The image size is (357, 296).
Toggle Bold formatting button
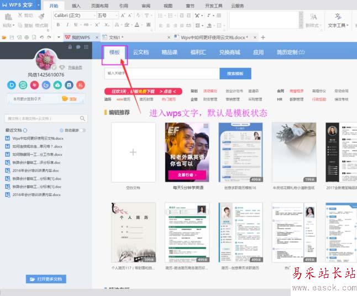[x=58, y=25]
